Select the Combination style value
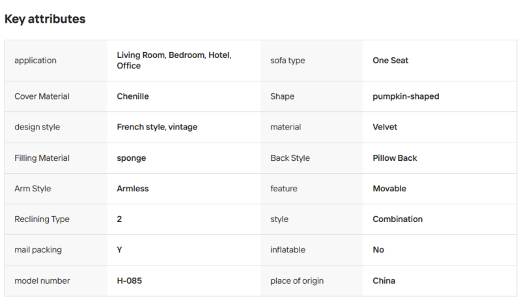The width and height of the screenshot is (521, 304). pyautogui.click(x=397, y=219)
